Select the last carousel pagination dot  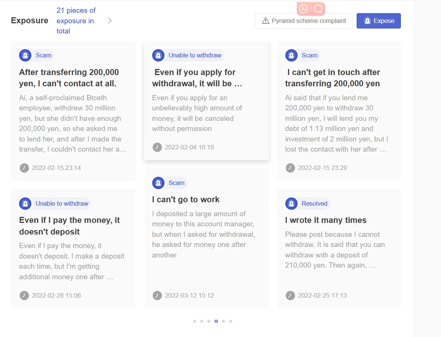[x=231, y=321]
